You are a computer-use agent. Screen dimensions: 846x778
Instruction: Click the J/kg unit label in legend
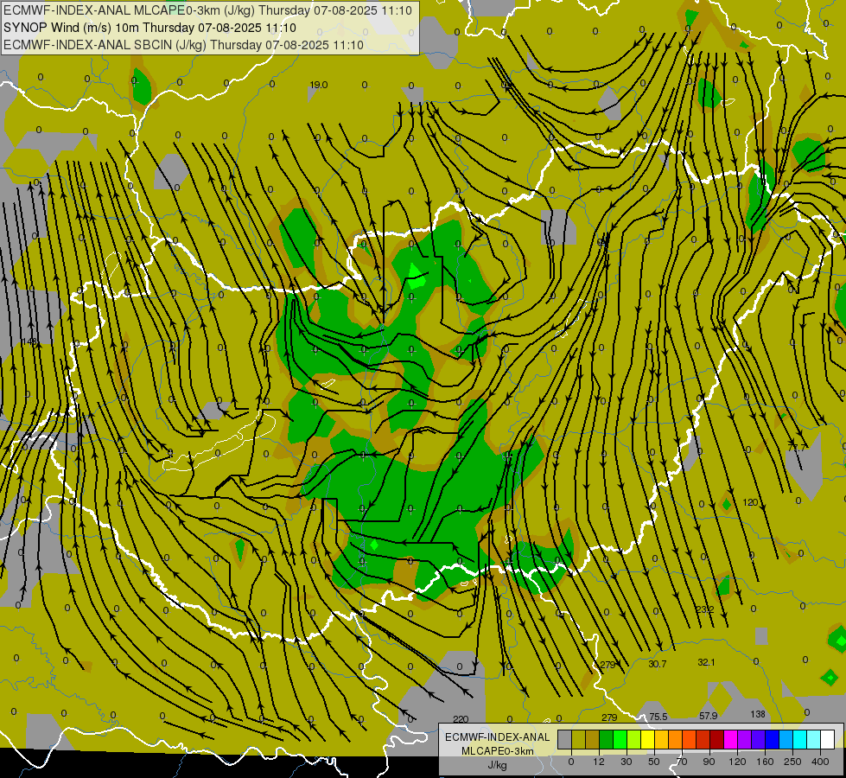point(498,765)
